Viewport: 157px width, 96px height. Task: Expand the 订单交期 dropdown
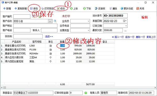point(126,26)
